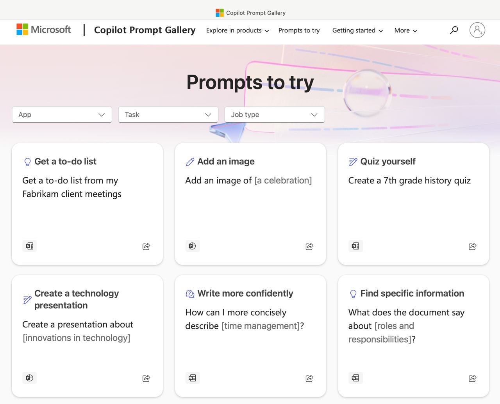This screenshot has width=500, height=404.
Task: Expand the "Explore in products" menu
Action: pyautogui.click(x=237, y=30)
